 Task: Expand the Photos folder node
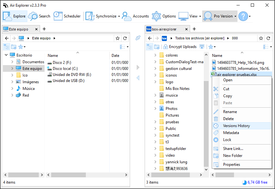[x=155, y=108]
